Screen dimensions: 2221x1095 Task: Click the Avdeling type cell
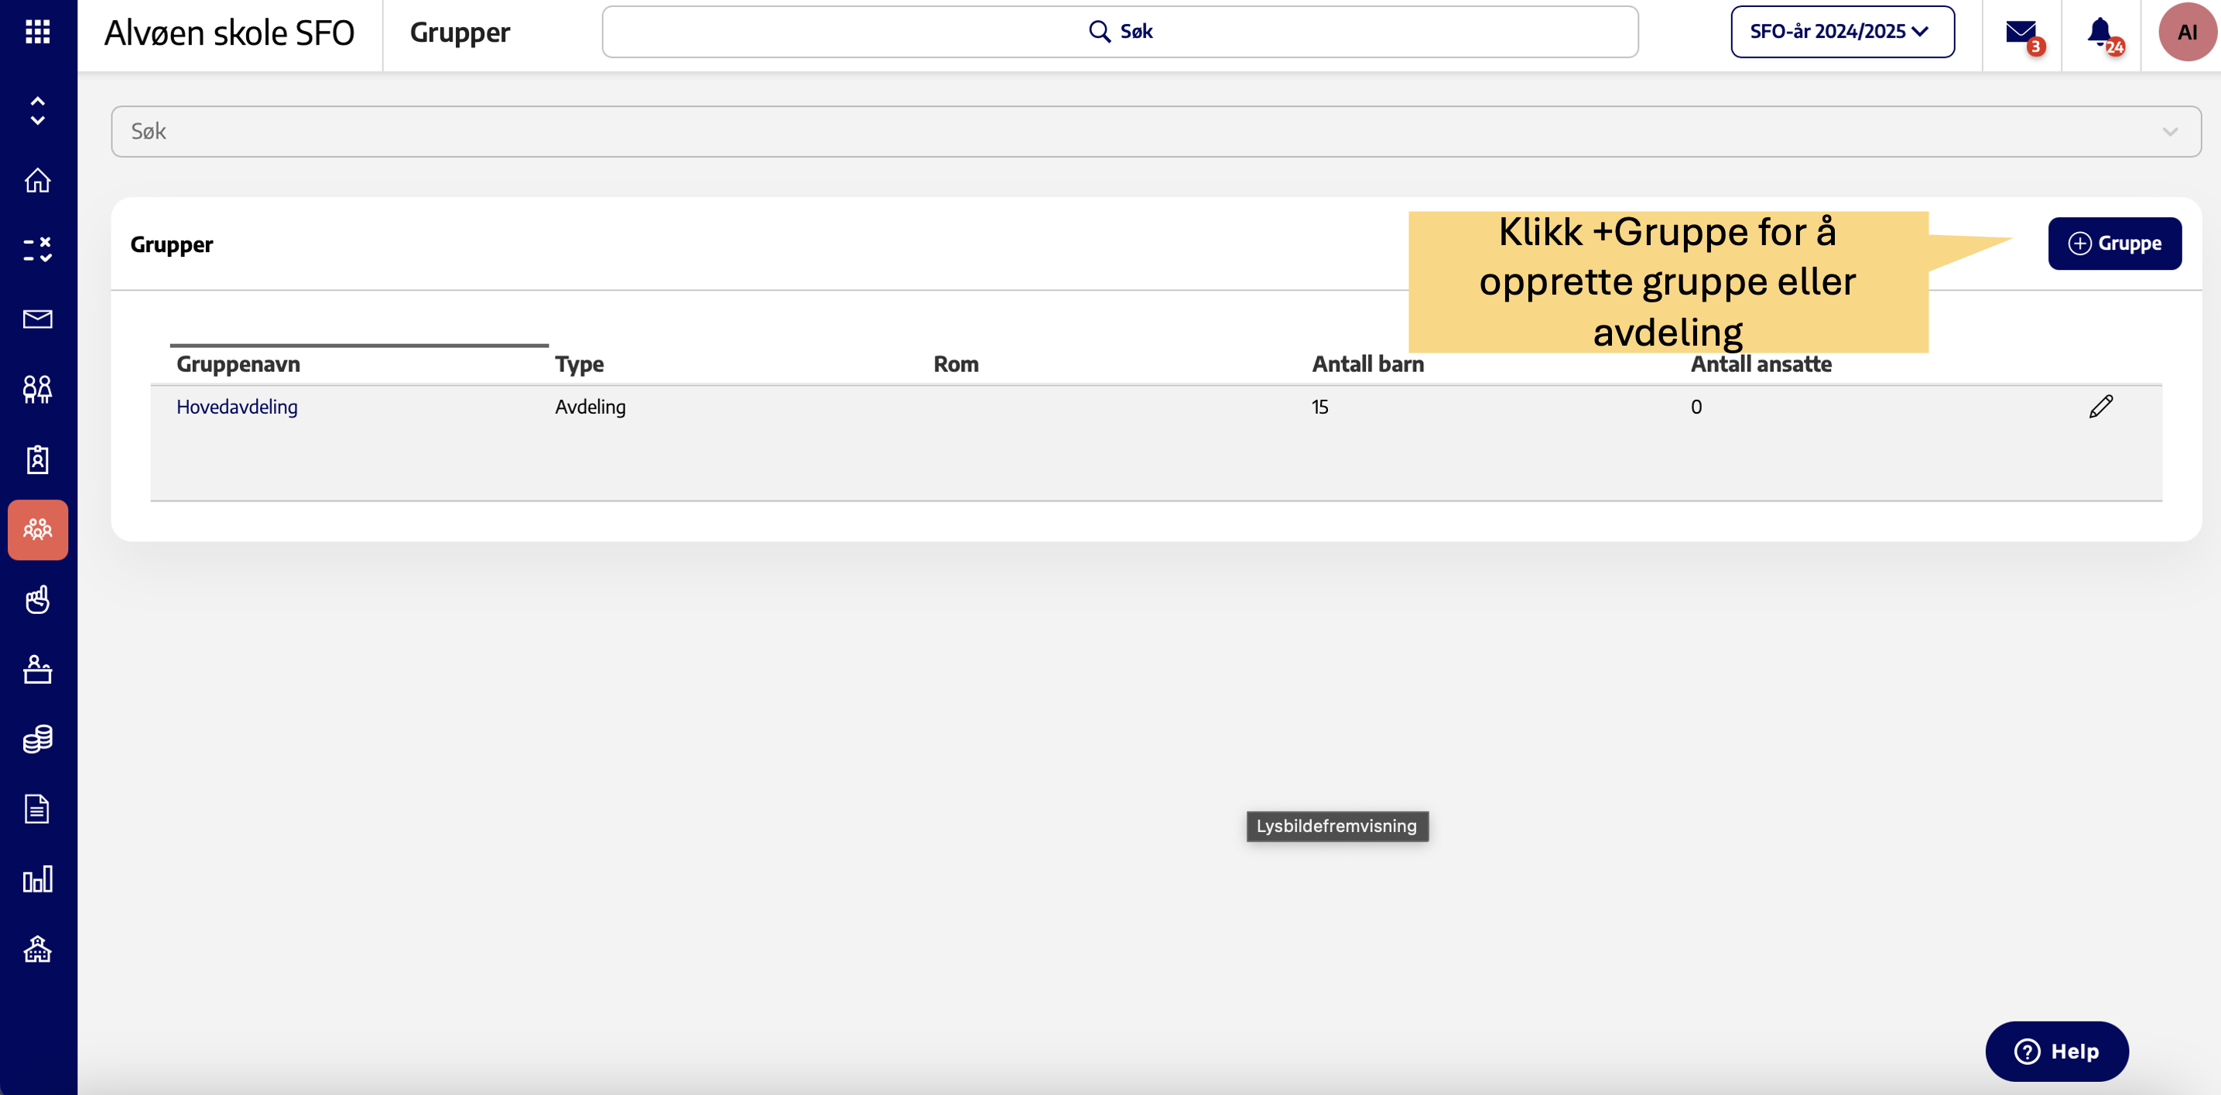coord(590,407)
